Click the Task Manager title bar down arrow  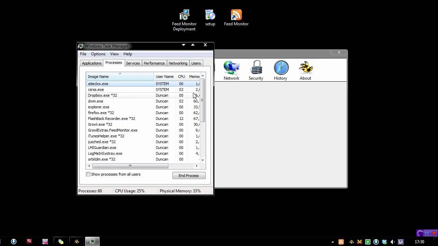(183, 45)
